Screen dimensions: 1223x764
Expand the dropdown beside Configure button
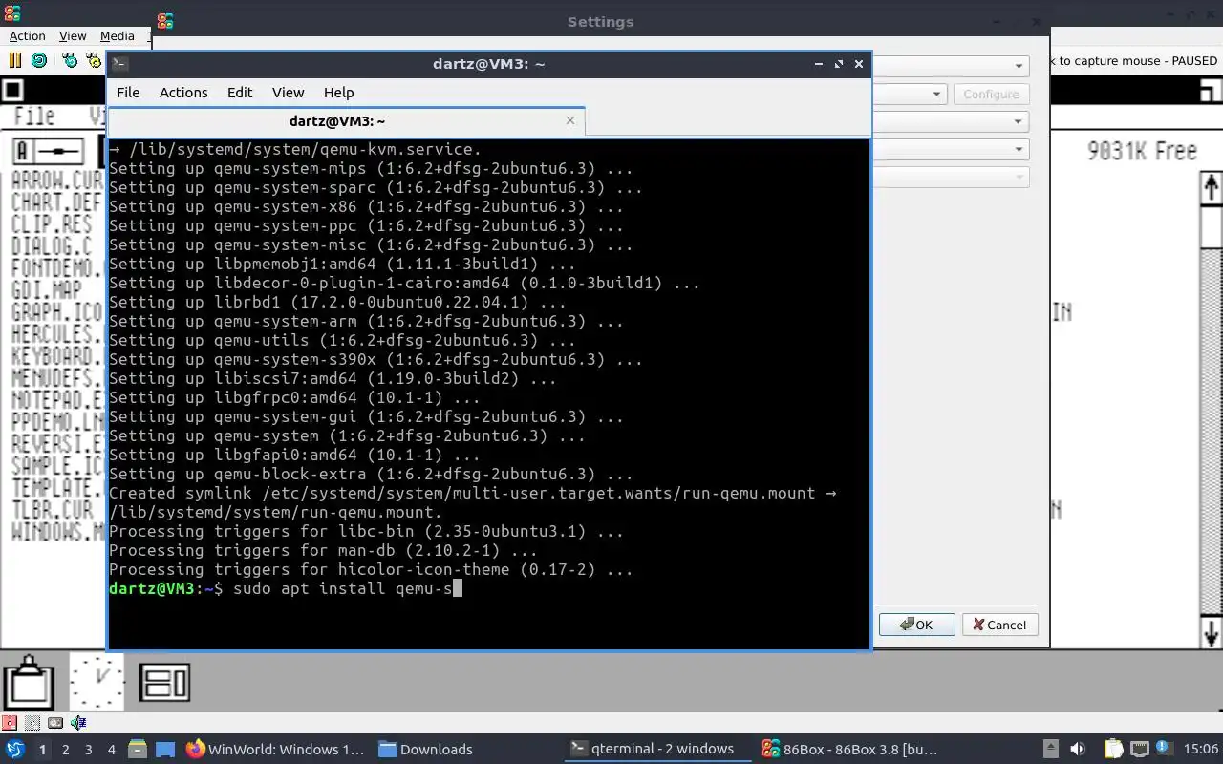click(x=937, y=94)
